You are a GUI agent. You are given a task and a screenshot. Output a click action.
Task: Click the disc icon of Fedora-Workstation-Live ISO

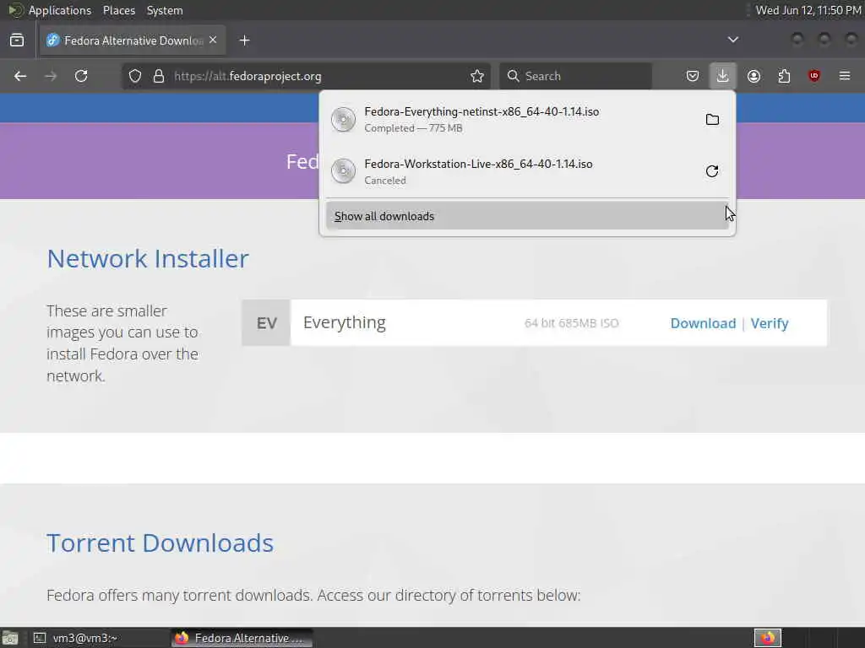tap(343, 171)
